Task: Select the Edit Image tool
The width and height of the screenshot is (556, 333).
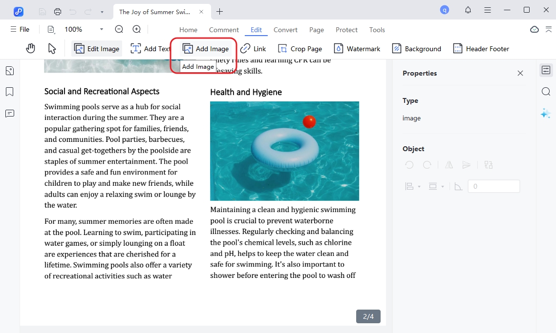Action: pyautogui.click(x=96, y=48)
